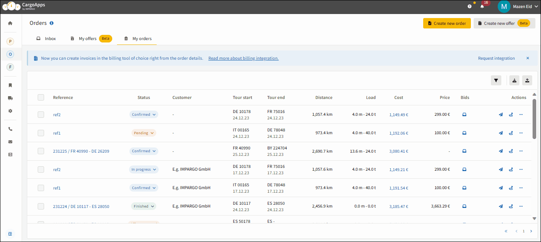Open the bookmark icon in sidebar
Screen dimensions: 541x242
pos(10,85)
